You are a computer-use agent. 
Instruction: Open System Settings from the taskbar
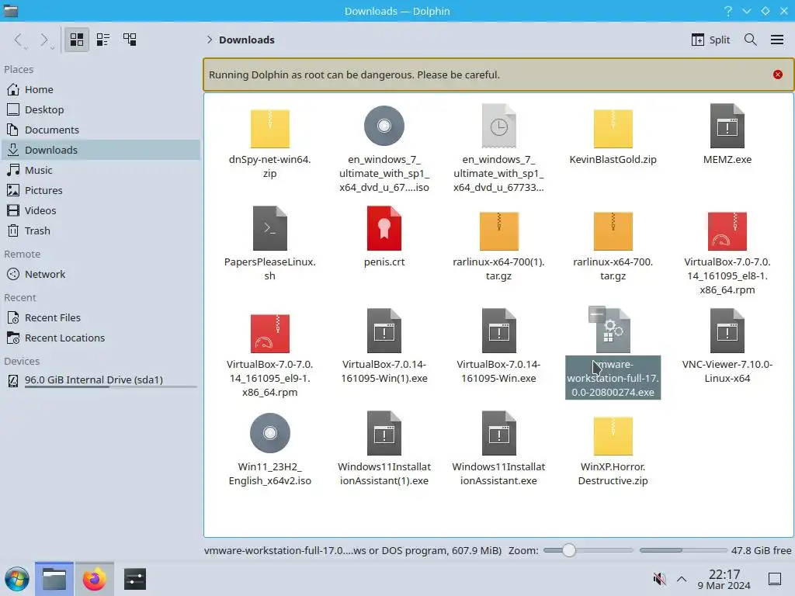[135, 579]
